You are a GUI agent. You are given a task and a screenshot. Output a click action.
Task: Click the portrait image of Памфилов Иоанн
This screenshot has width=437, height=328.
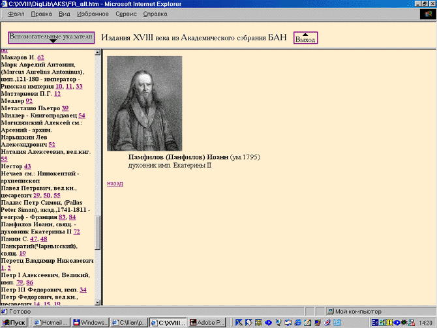144,103
